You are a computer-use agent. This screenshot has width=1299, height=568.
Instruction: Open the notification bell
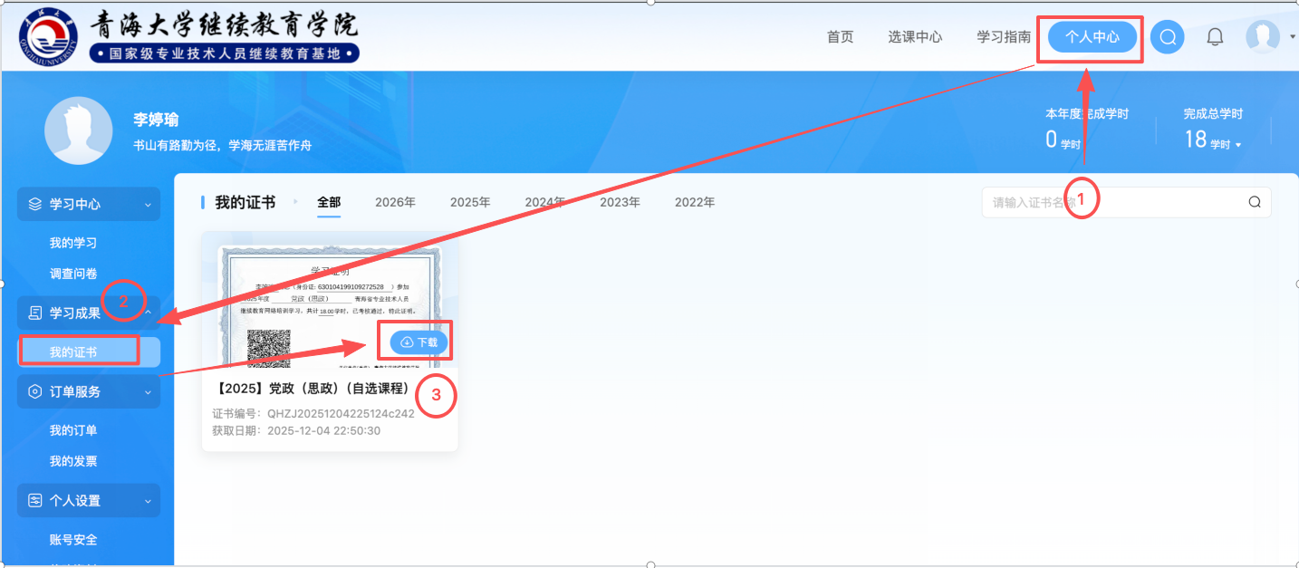(x=1215, y=37)
